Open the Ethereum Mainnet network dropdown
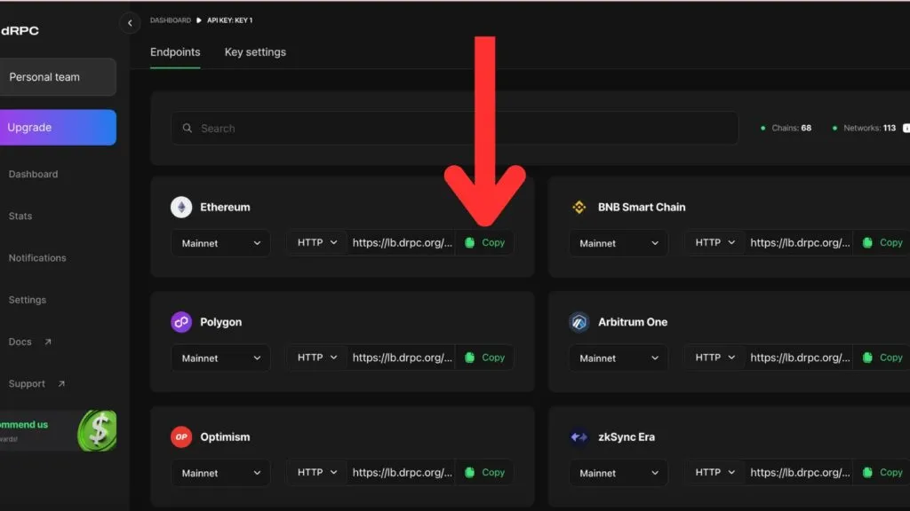Screen dimensions: 910x511 [220, 243]
